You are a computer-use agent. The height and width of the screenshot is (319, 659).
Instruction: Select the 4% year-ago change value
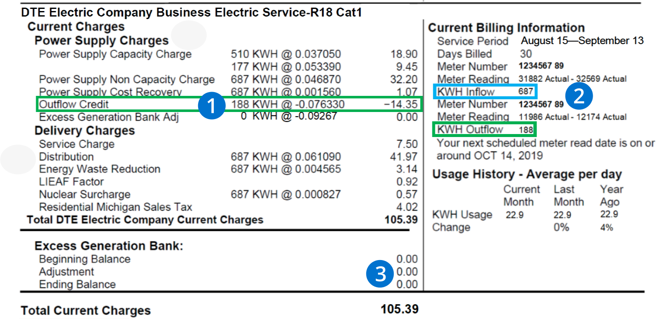607,227
